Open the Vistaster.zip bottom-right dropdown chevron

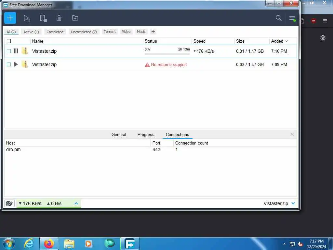[x=293, y=203]
